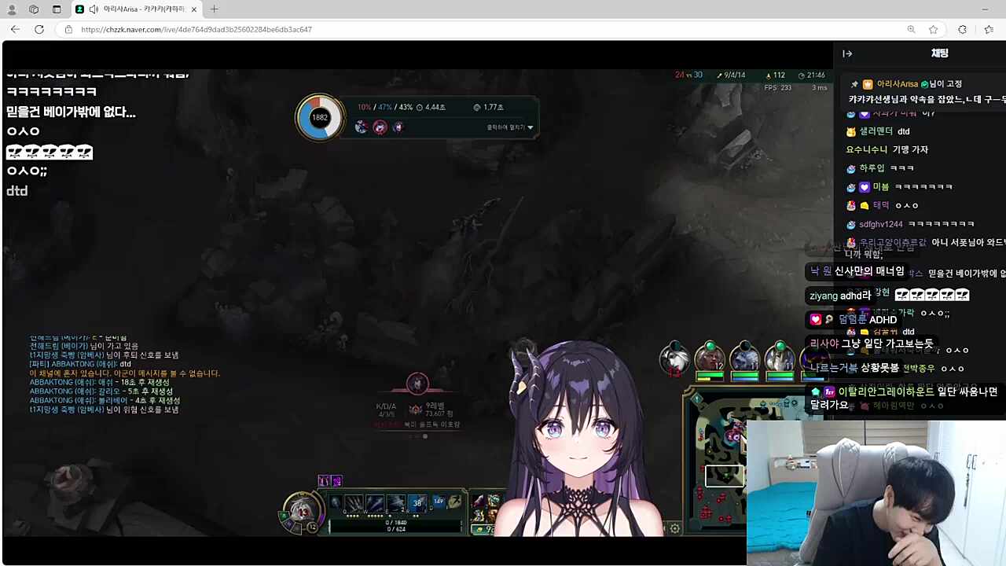The width and height of the screenshot is (1006, 566).
Task: Go back to the previous page
Action: tap(15, 29)
